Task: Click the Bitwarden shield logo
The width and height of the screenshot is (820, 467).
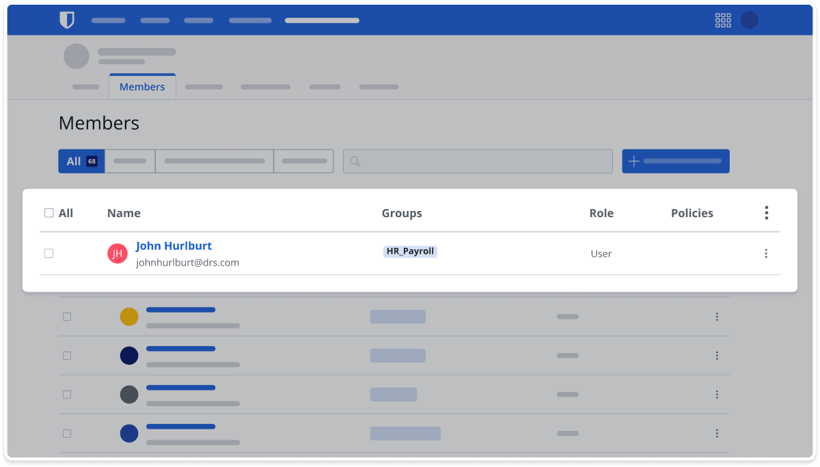Action: pyautogui.click(x=67, y=20)
